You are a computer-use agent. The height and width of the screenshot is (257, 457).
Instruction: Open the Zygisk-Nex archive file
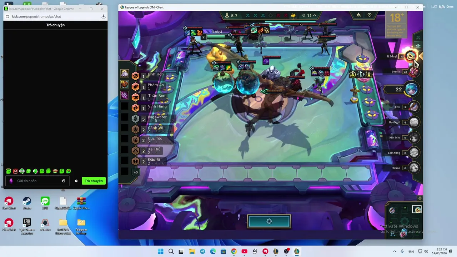pyautogui.click(x=81, y=203)
